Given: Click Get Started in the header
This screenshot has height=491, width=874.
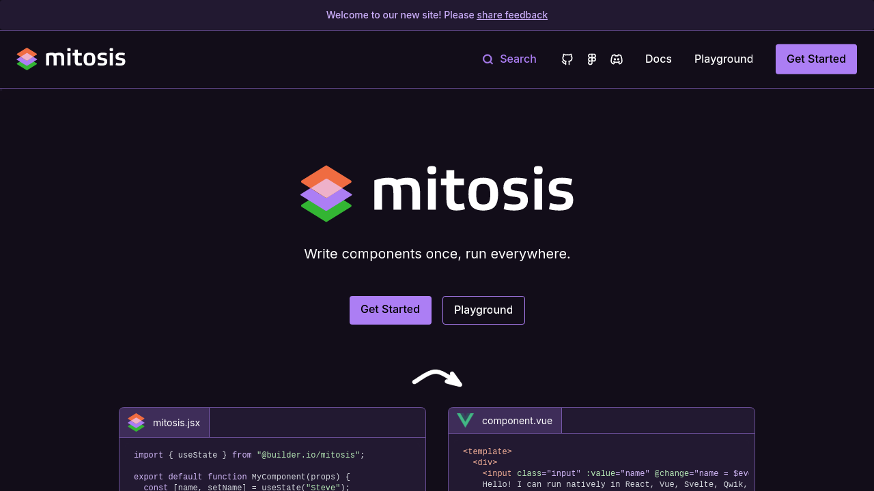Looking at the screenshot, I should (816, 59).
